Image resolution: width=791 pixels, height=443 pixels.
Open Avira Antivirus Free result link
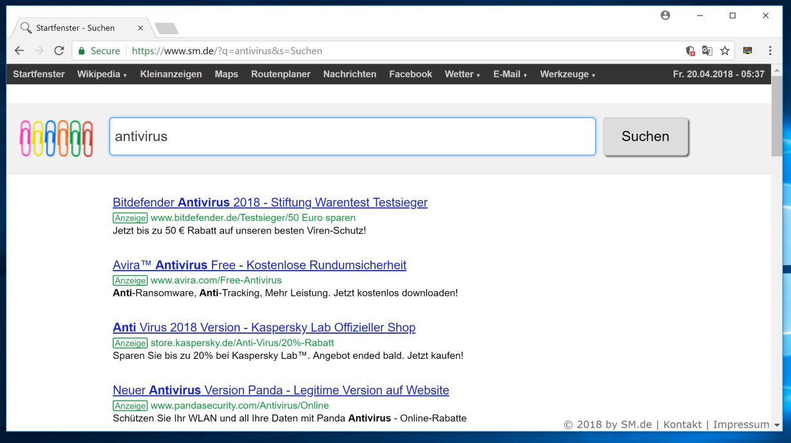pyautogui.click(x=260, y=265)
